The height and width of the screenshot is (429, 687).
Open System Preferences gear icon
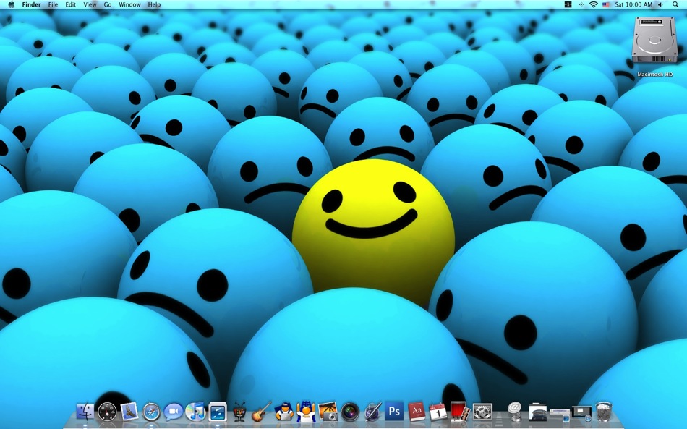coord(482,412)
